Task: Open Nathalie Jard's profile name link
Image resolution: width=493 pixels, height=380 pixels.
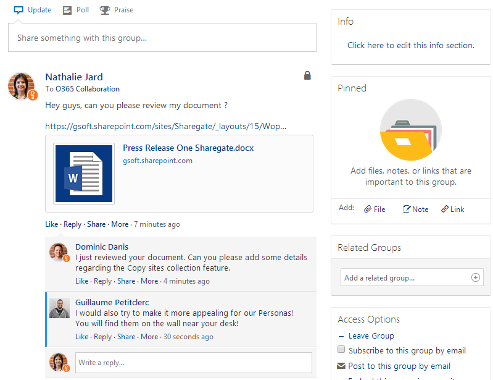Action: tap(74, 77)
